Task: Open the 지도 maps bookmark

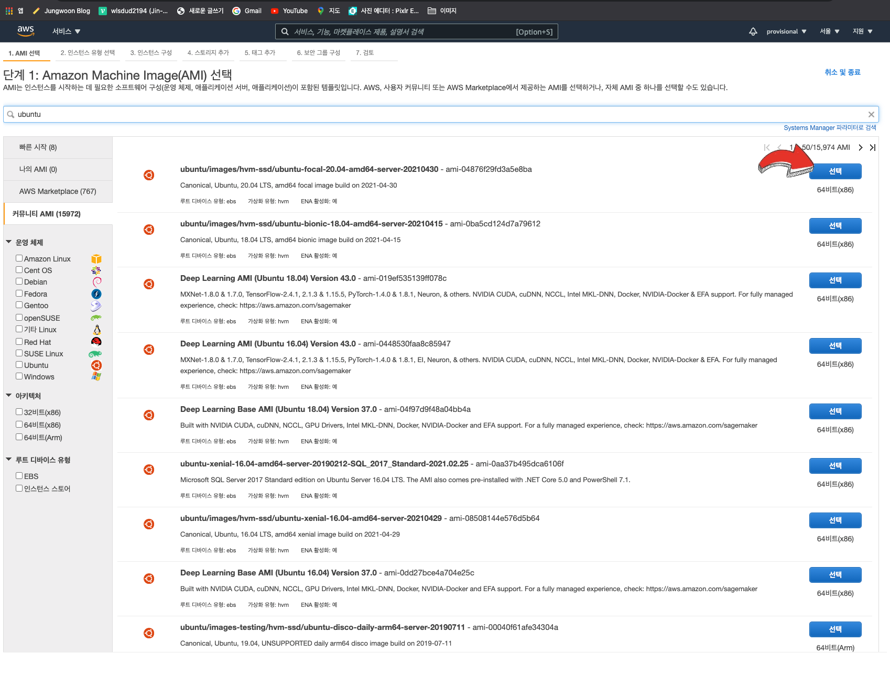Action: 329,10
